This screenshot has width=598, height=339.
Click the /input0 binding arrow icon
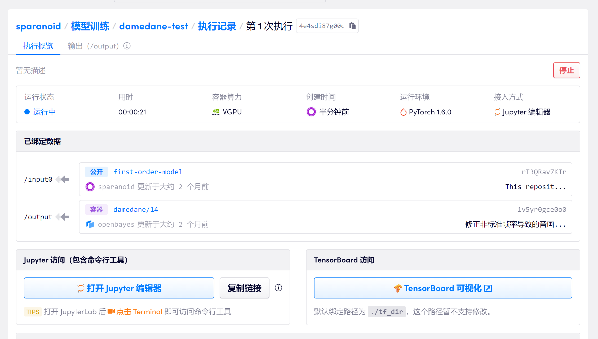(63, 179)
